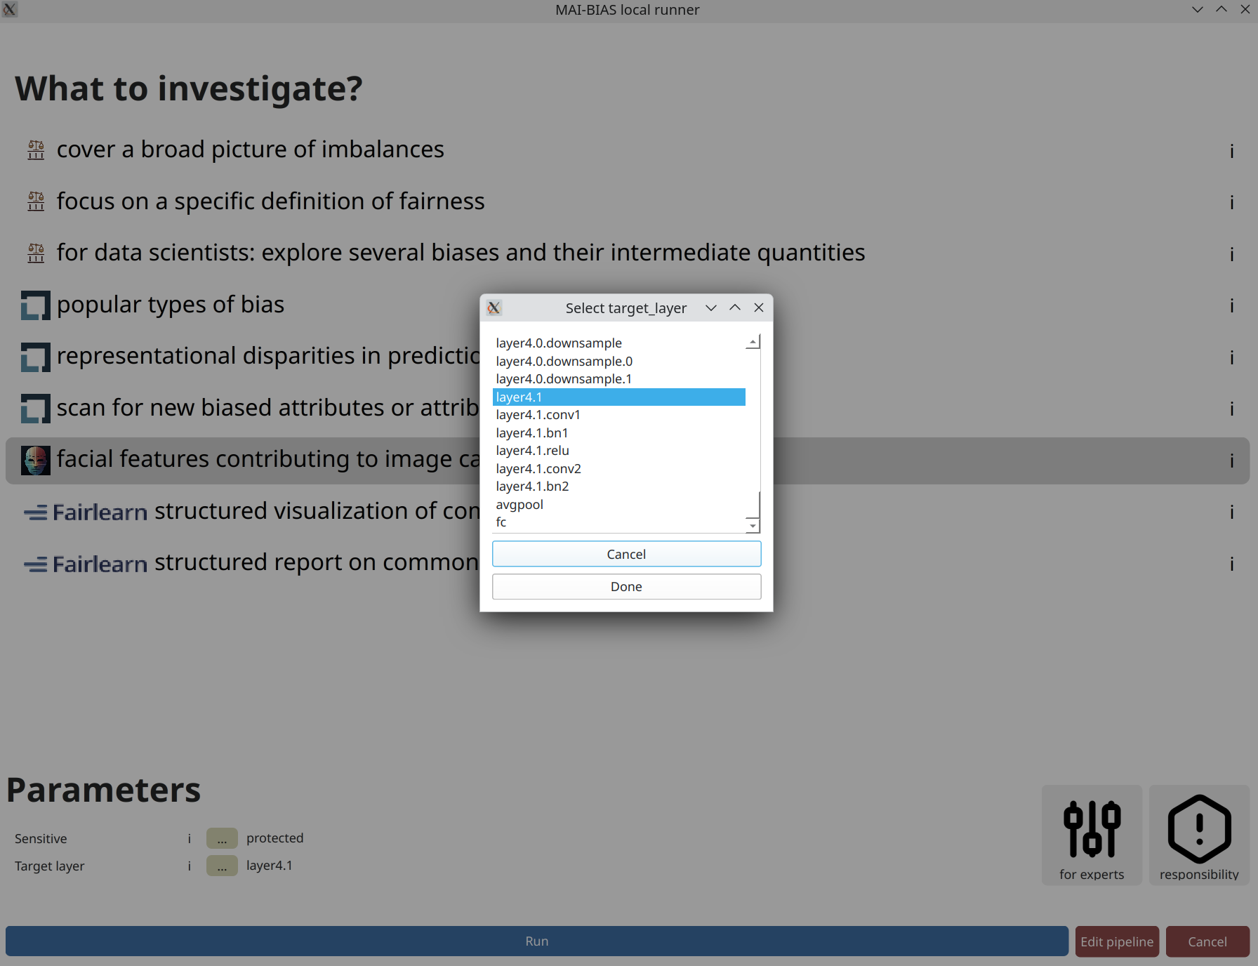1258x966 pixels.
Task: Click the icon beside "representational disparities in predictions"
Action: 35,357
